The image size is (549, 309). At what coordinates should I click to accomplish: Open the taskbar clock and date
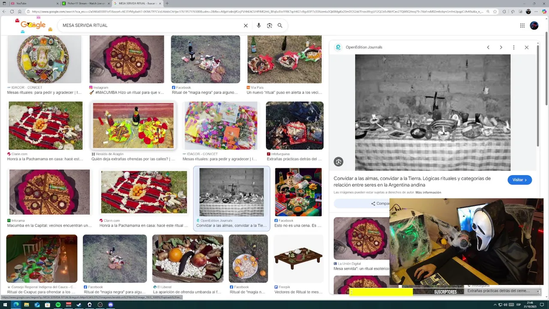pyautogui.click(x=530, y=305)
